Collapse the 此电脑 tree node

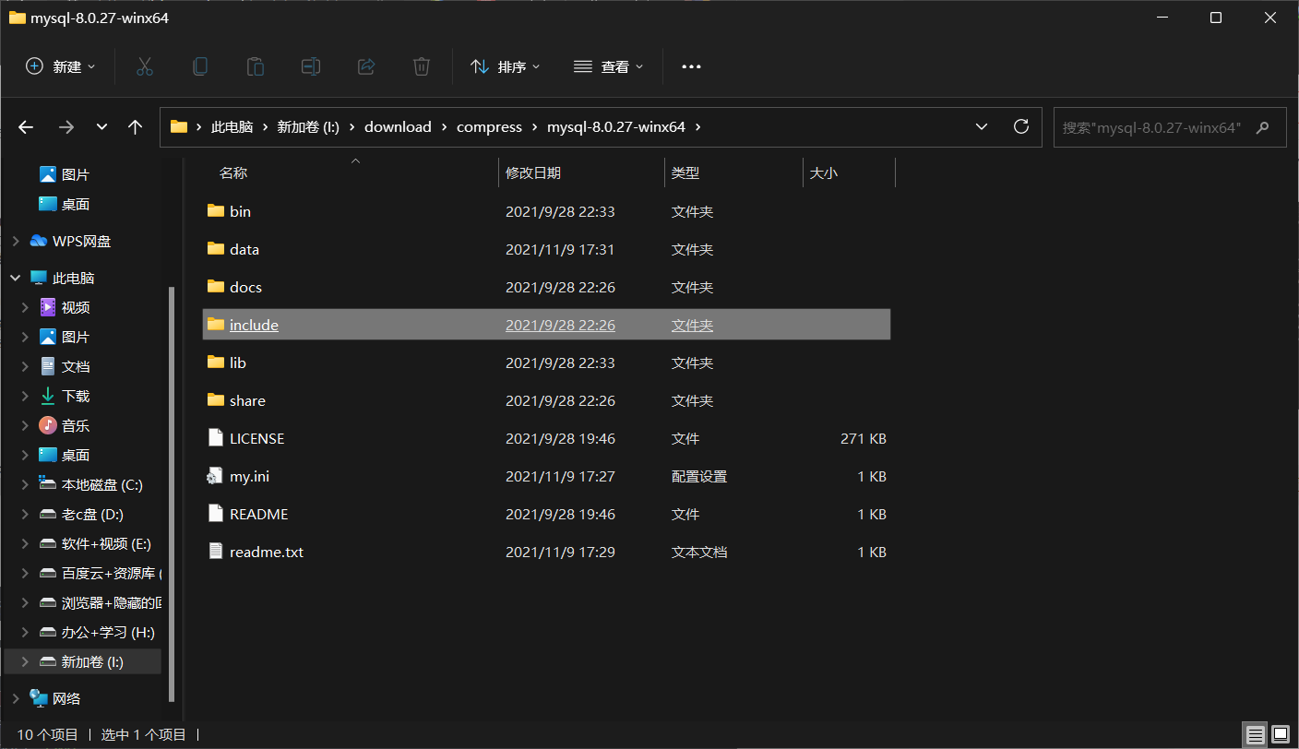point(15,278)
